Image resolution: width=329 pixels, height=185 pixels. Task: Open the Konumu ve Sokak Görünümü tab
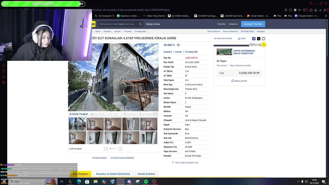(113, 174)
